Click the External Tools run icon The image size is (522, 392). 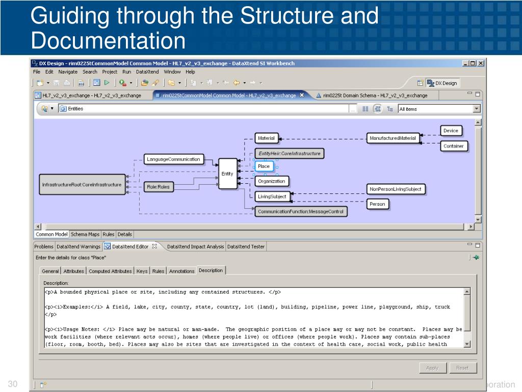[122, 83]
